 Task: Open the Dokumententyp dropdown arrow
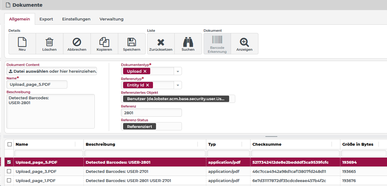click(178, 71)
